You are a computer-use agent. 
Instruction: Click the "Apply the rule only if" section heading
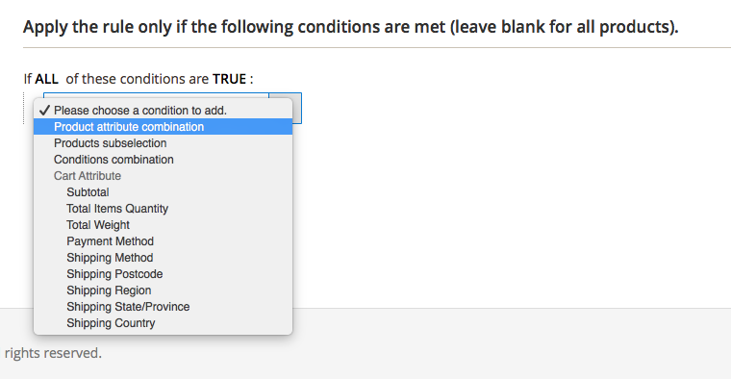coord(350,27)
